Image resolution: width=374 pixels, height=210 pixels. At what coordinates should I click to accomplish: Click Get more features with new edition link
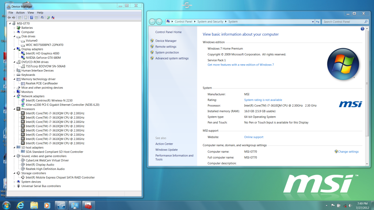click(x=241, y=65)
